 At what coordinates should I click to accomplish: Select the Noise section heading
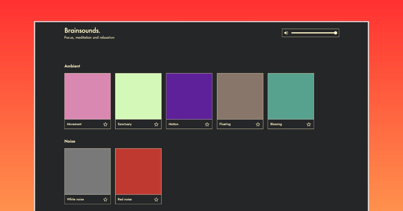[x=70, y=141]
